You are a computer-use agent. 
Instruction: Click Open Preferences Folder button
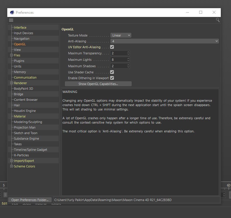(x=30, y=200)
